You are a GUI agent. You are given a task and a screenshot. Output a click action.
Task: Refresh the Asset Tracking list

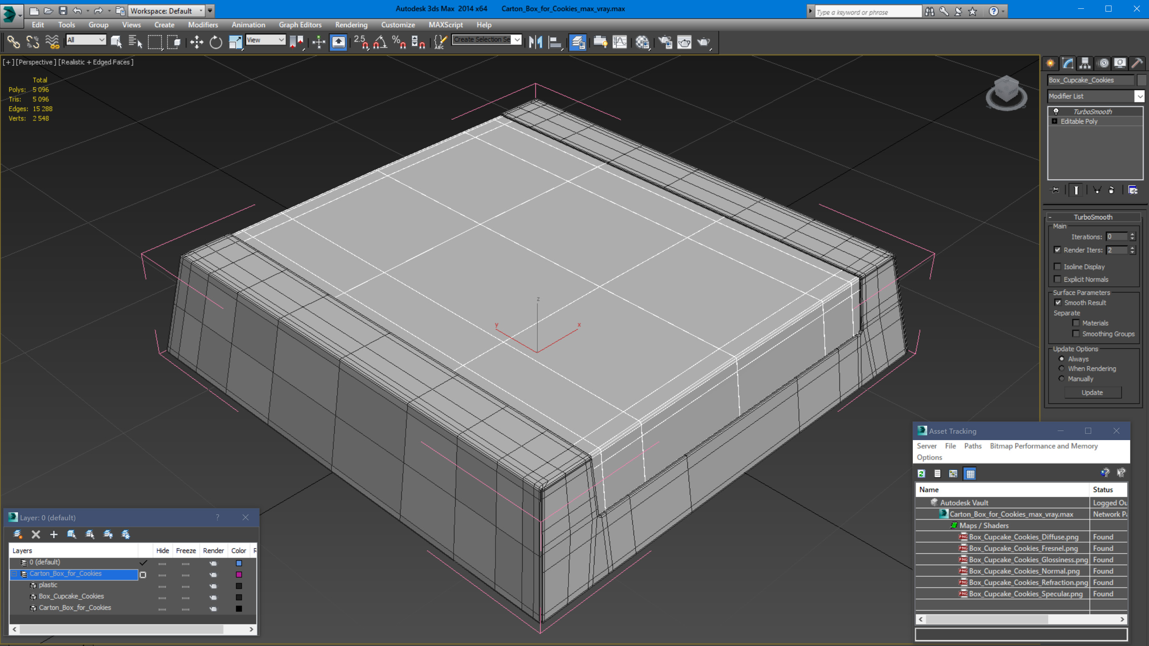point(922,473)
